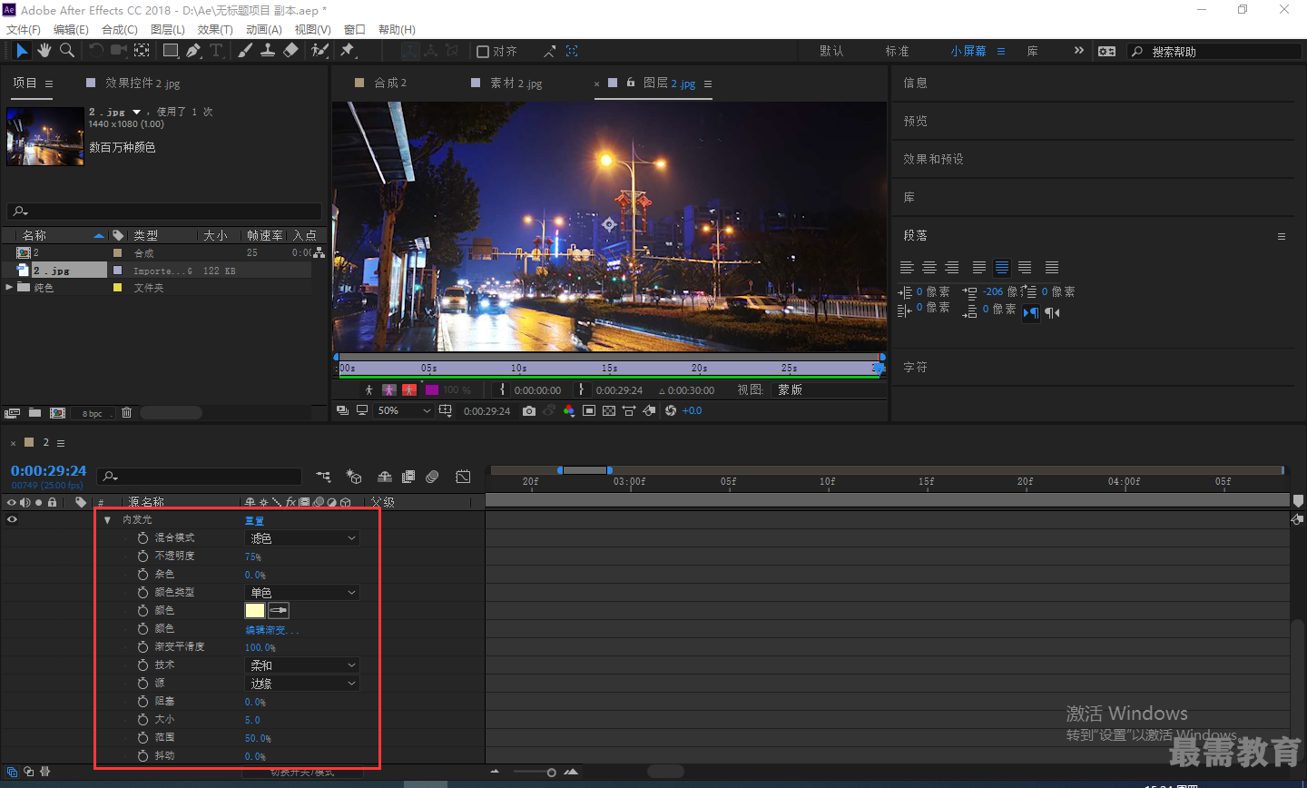Open the 文件(F) menu
1307x788 pixels.
(23, 29)
